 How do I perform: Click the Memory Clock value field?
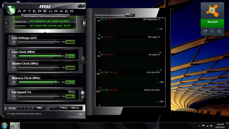(x=70, y=82)
